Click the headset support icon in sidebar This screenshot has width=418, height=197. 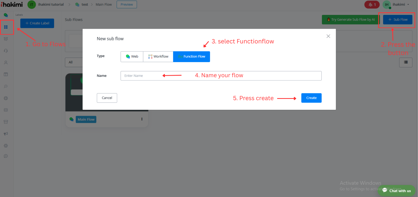coord(6,51)
